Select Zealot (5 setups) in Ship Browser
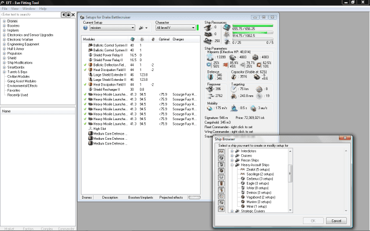This screenshot has width=370, height=231. coord(258,169)
